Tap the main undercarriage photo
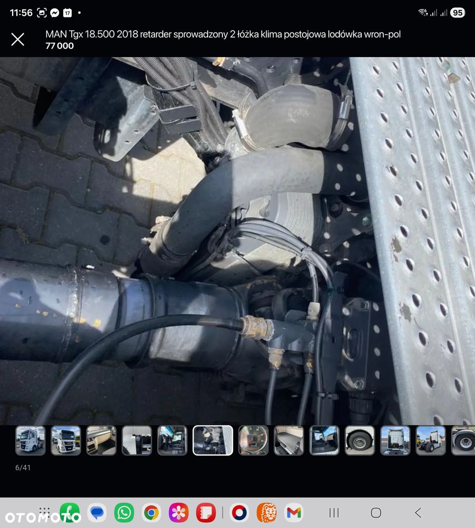The height and width of the screenshot is (528, 475). [237, 241]
